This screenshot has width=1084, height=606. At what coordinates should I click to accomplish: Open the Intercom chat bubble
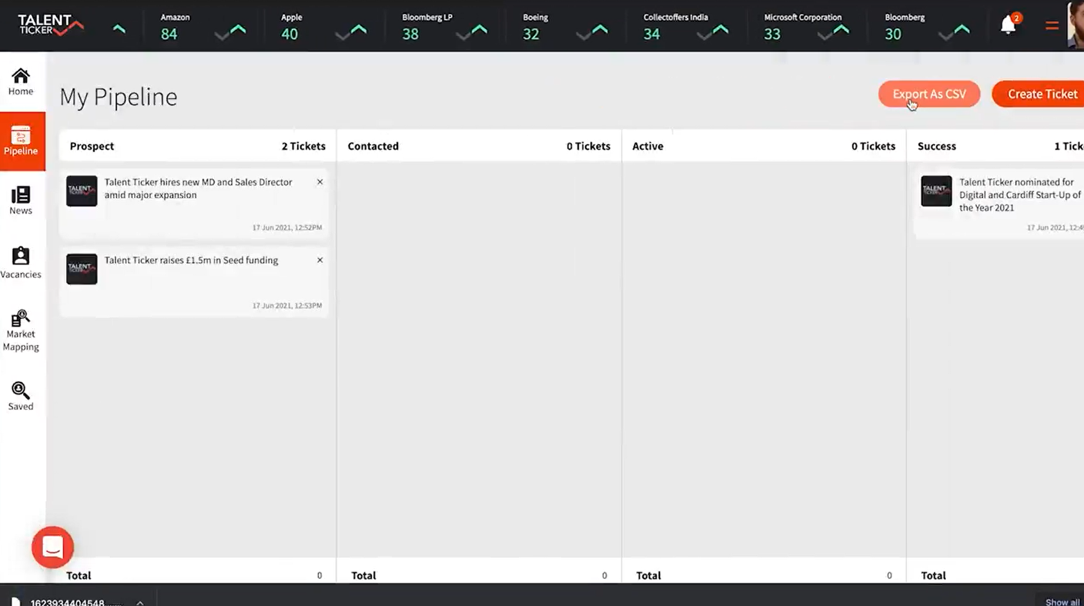click(53, 547)
